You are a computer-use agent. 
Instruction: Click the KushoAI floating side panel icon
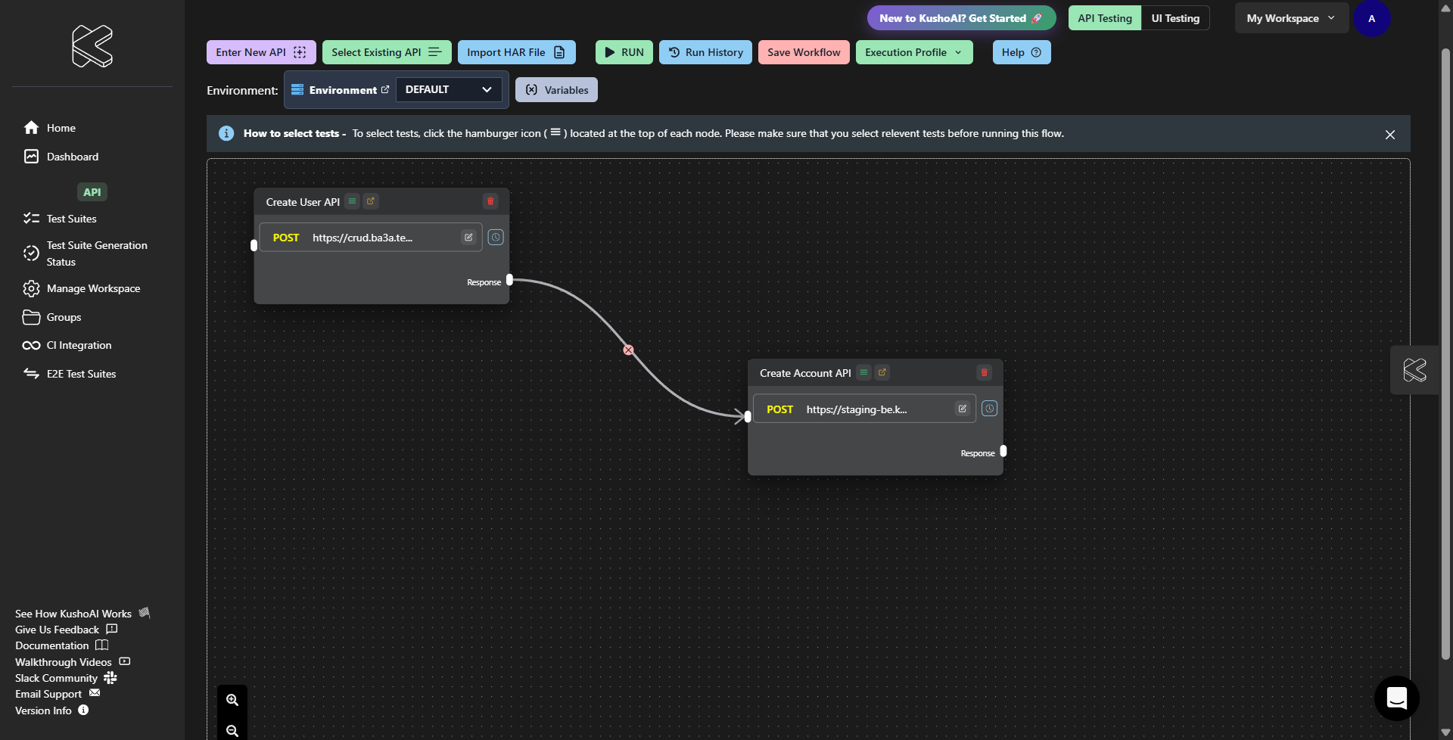point(1414,370)
